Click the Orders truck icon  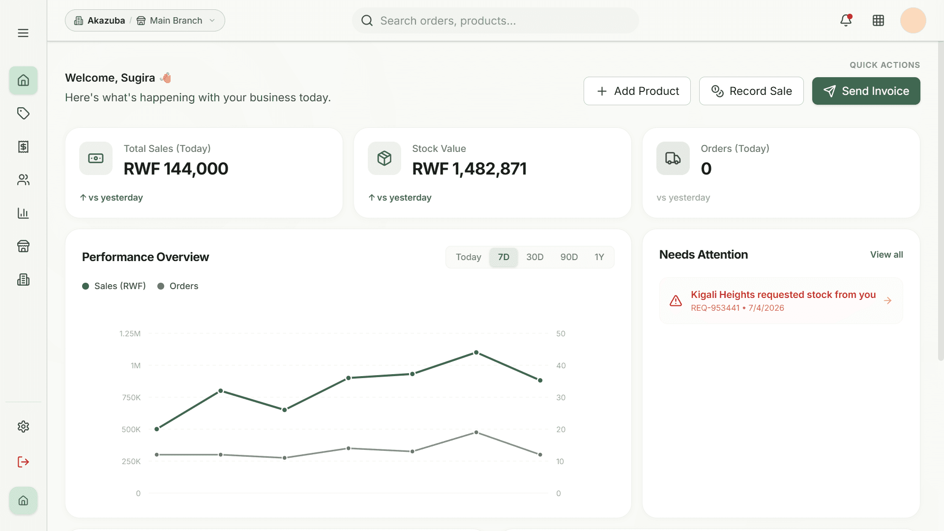point(673,158)
